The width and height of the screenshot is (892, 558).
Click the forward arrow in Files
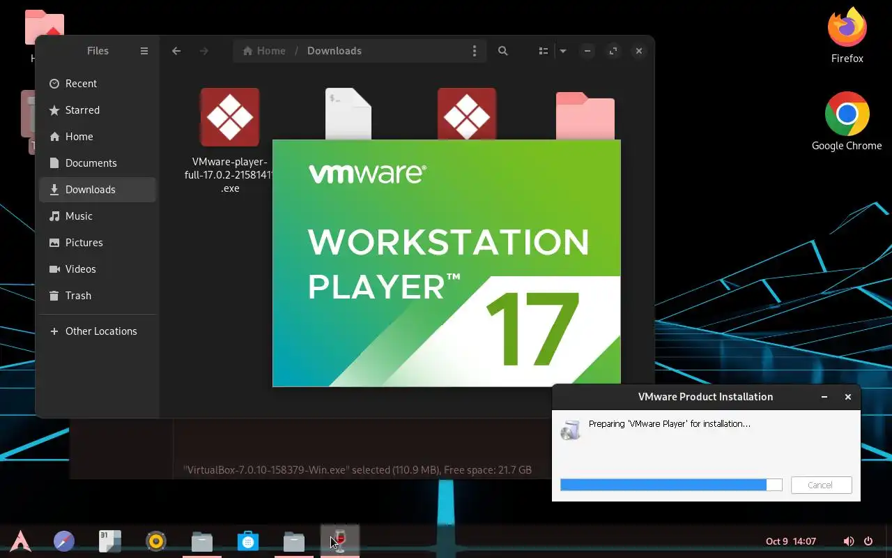click(204, 51)
